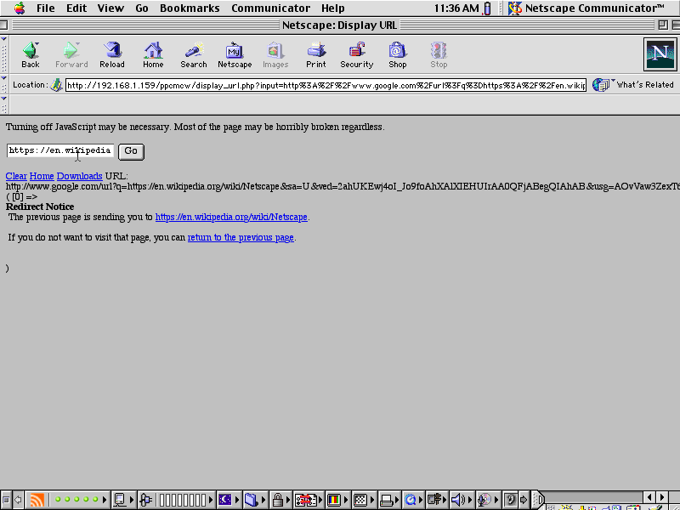Open the Go menu
Viewport: 680px width, 510px height.
(x=142, y=8)
